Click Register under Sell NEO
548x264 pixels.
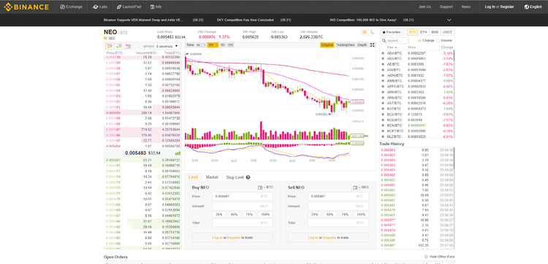click(x=330, y=238)
